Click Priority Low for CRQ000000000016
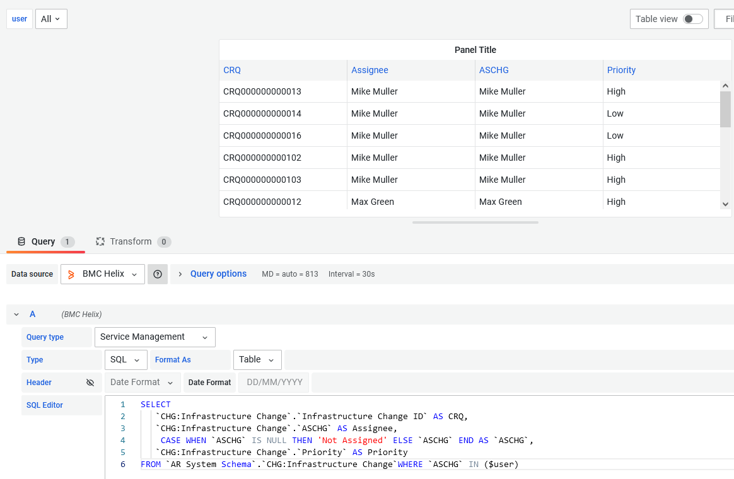This screenshot has width=734, height=479. (x=615, y=136)
